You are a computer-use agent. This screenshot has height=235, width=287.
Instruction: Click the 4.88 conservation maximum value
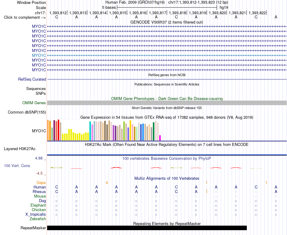pos(39,158)
